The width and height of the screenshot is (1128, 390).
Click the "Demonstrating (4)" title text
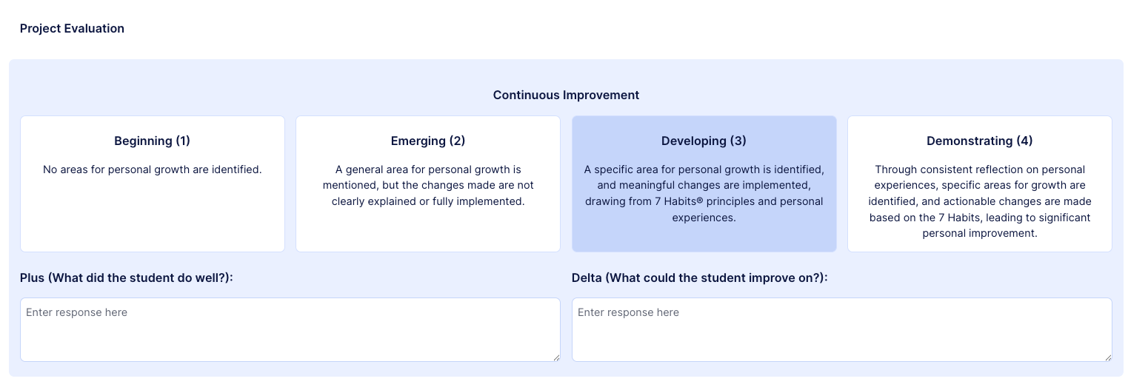pyautogui.click(x=979, y=141)
